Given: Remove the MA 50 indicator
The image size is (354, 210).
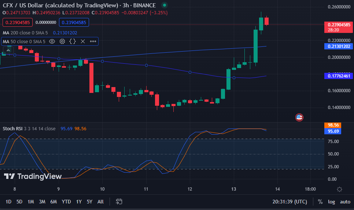Looking at the screenshot, I should pyautogui.click(x=83, y=41).
